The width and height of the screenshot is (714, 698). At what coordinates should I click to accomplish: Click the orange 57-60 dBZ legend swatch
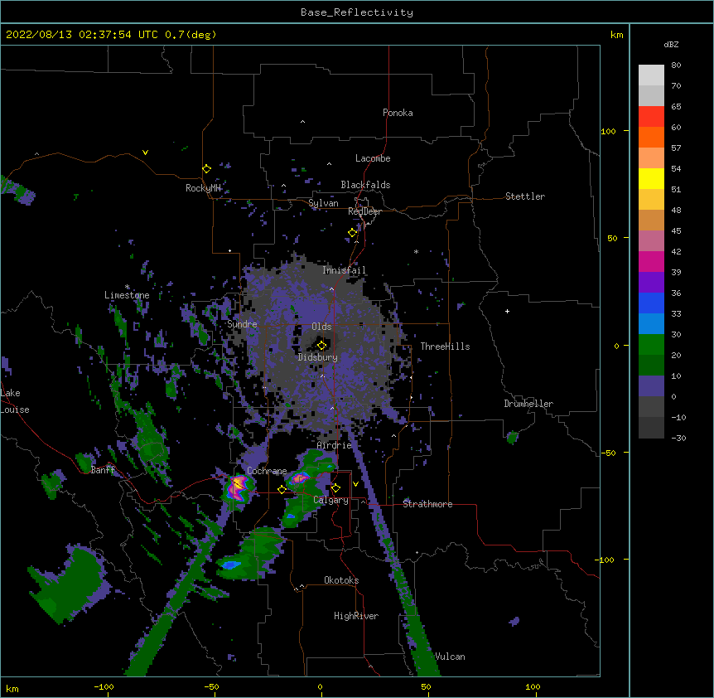click(651, 137)
